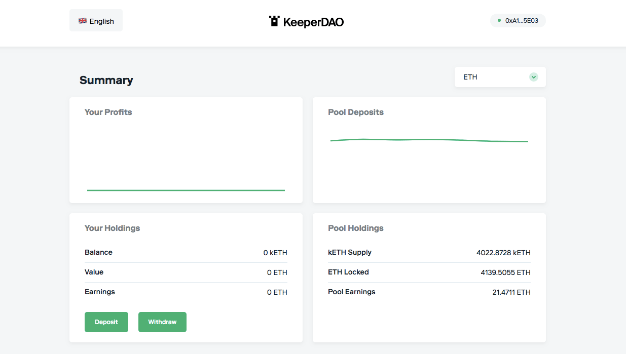Click the Withdraw button
Screen dimensions: 626x354
click(x=162, y=322)
